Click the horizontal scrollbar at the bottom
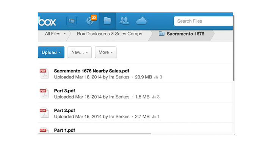This screenshot has height=155, width=273. click(95, 134)
